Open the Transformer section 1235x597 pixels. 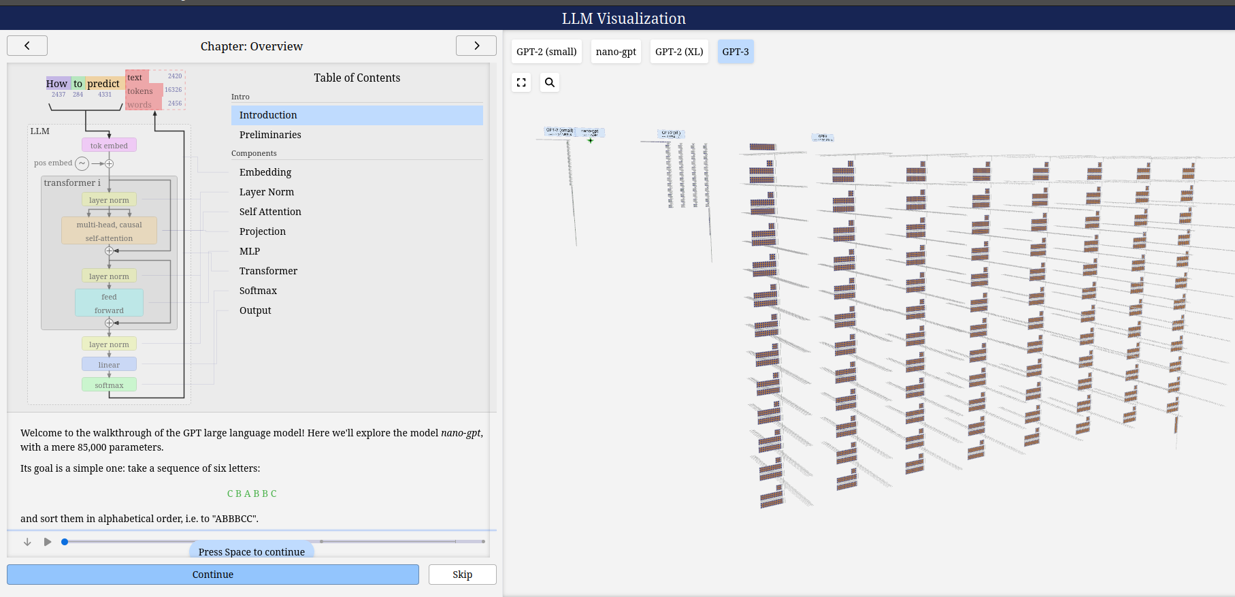click(357, 271)
